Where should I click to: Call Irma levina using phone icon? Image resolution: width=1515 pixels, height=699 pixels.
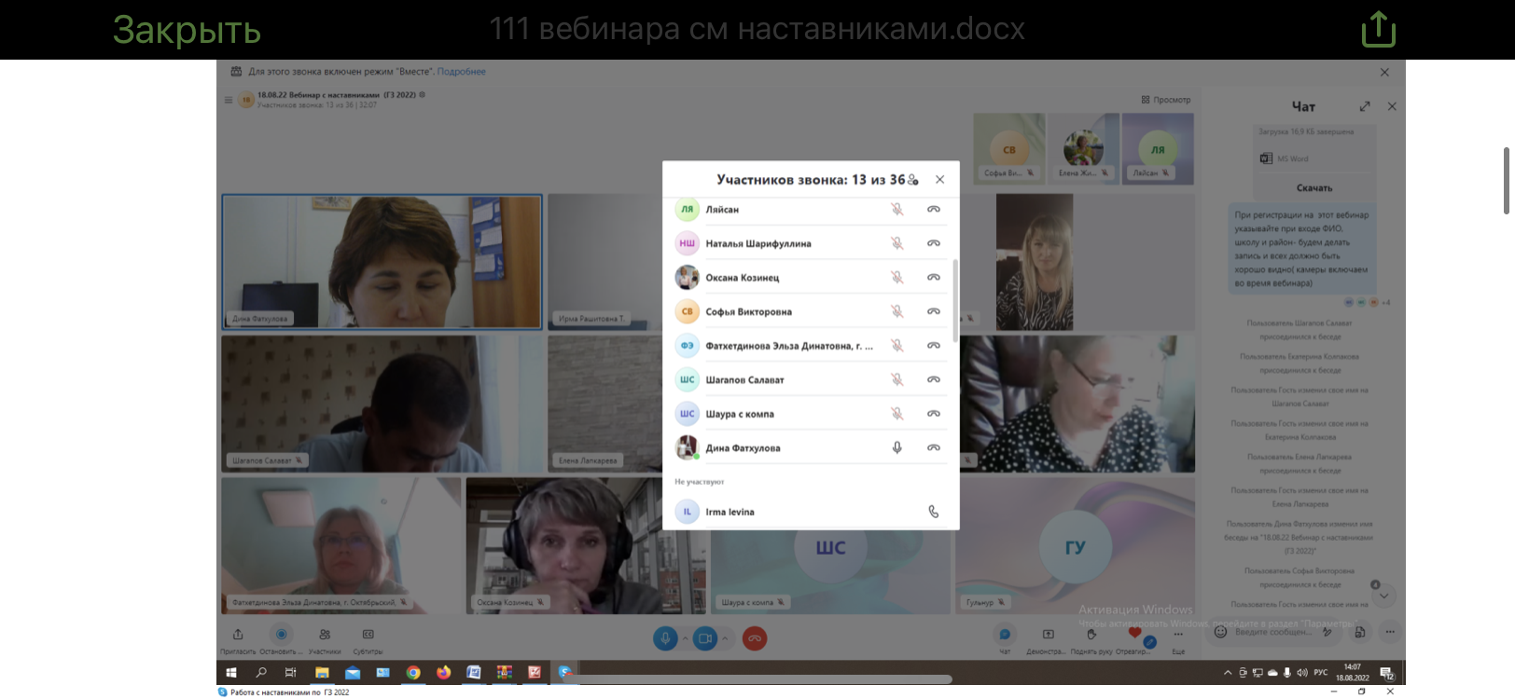933,512
